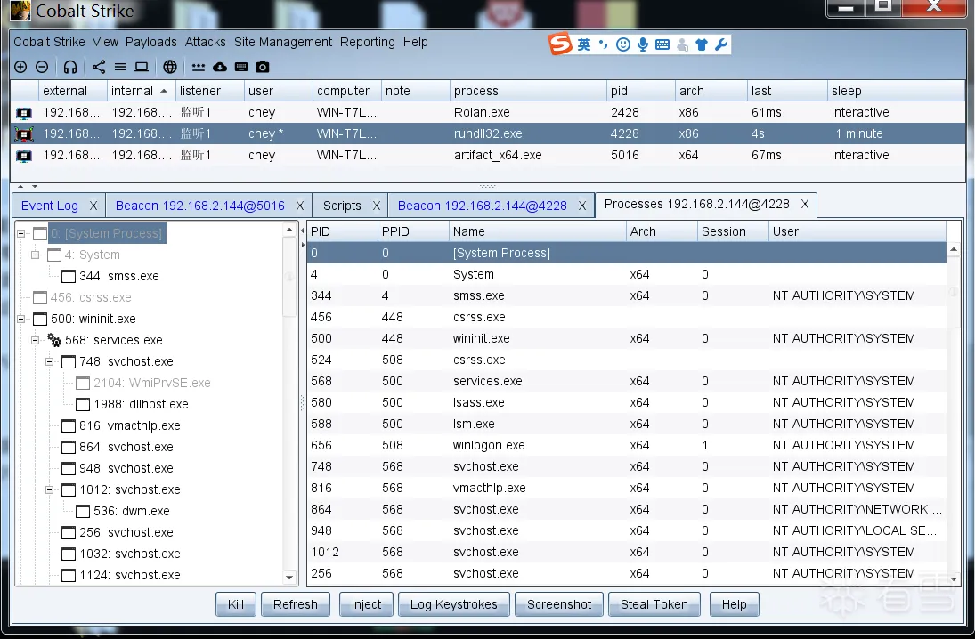
Task: Close the Processes 192.168.2.144@4228 tab
Action: click(805, 204)
